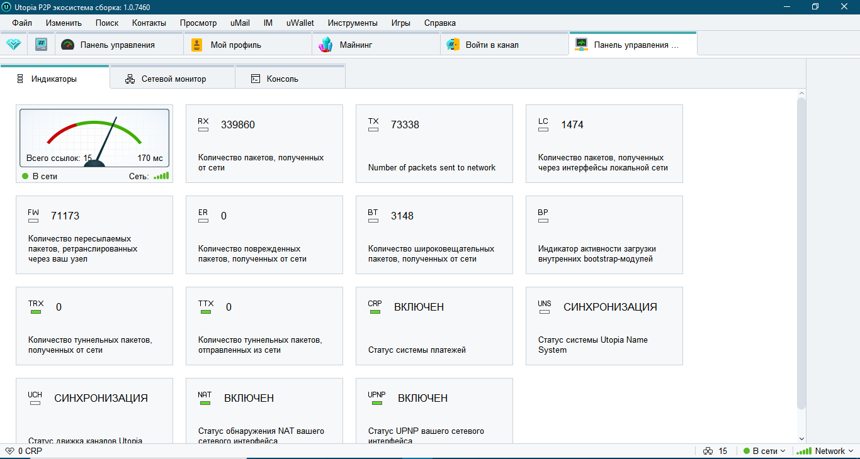Click the diamond icon tab
The height and width of the screenshot is (459, 860).
click(13, 45)
